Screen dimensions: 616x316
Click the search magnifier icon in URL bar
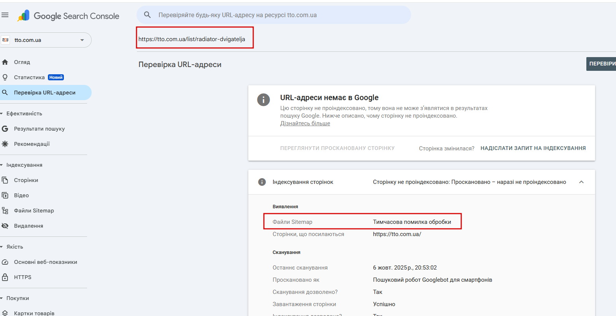[x=148, y=15]
